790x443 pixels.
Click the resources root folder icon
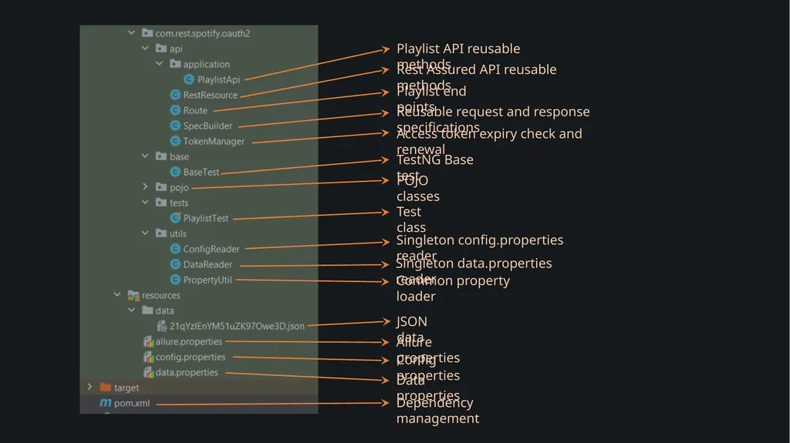coord(133,295)
